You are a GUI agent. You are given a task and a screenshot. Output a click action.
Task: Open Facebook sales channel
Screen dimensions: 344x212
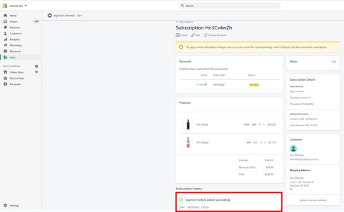[15, 85]
